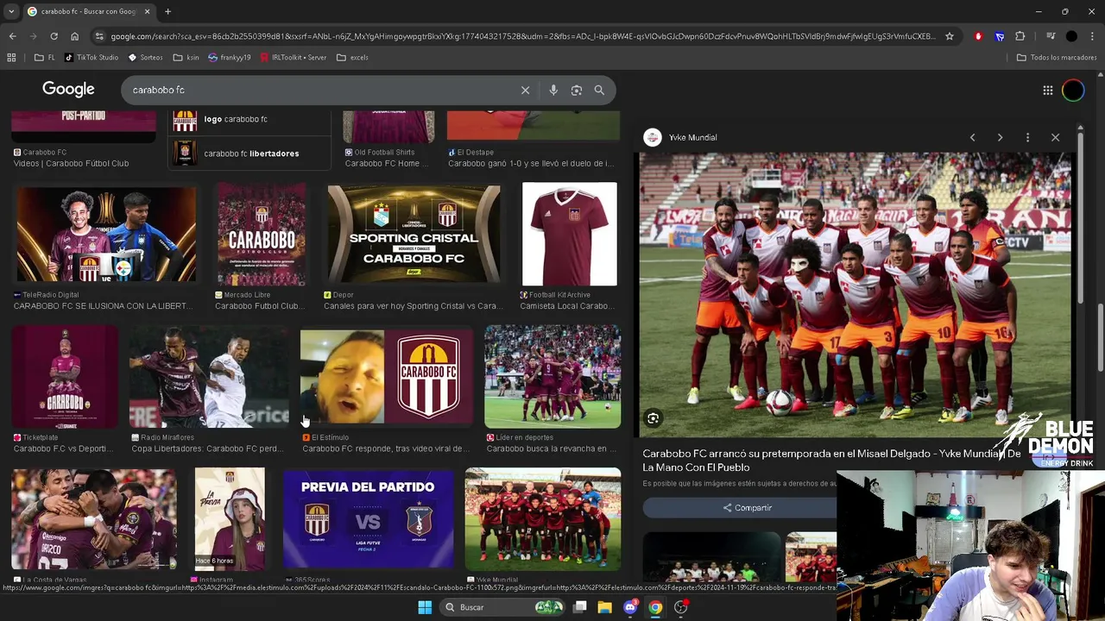1105x621 pixels.
Task: Open the Sorteos bookmark
Action: [145, 58]
